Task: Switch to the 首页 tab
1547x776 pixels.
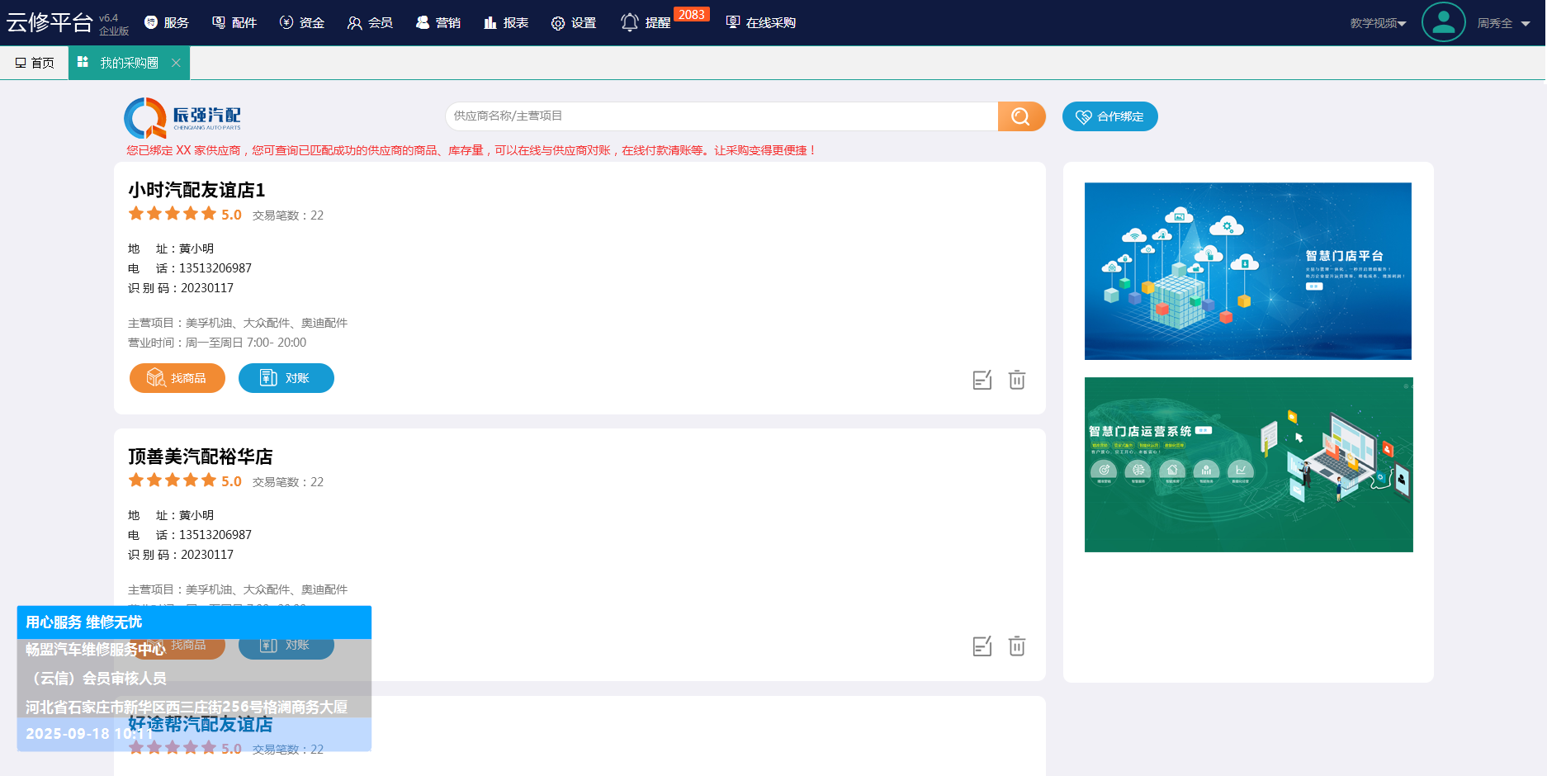Action: (35, 63)
